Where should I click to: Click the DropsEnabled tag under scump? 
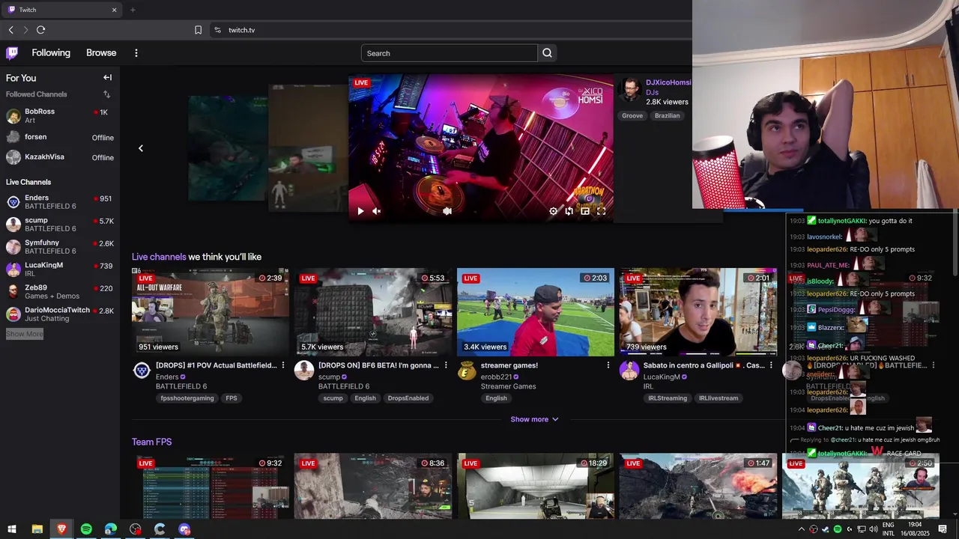[408, 398]
